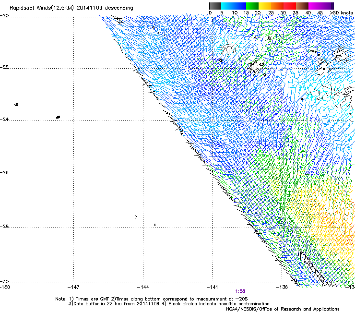Click the -30 latitude axis label
Screen dimensions: 355x312
tap(4, 282)
